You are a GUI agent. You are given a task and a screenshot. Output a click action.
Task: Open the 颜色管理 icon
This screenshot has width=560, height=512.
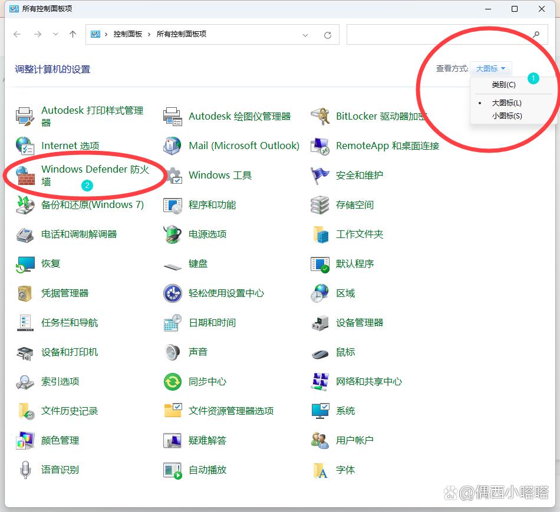(25, 441)
